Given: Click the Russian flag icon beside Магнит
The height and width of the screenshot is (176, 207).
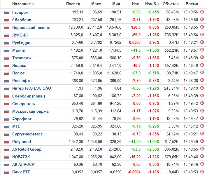Looking at the screenshot, I should [x=6, y=50].
